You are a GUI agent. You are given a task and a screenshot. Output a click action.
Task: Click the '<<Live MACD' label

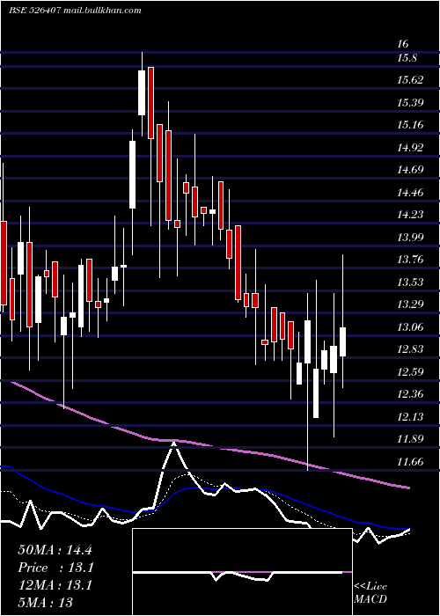tap(370, 592)
